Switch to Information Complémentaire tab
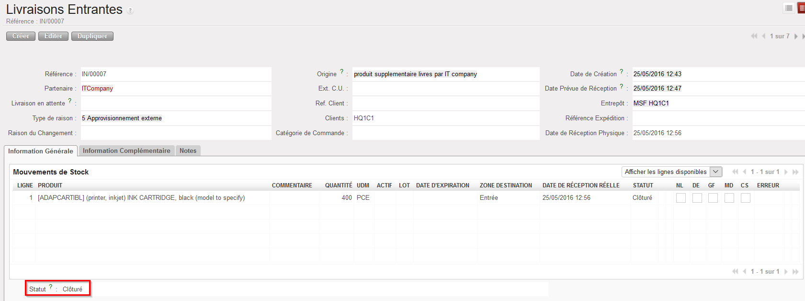805x301 pixels. click(126, 150)
